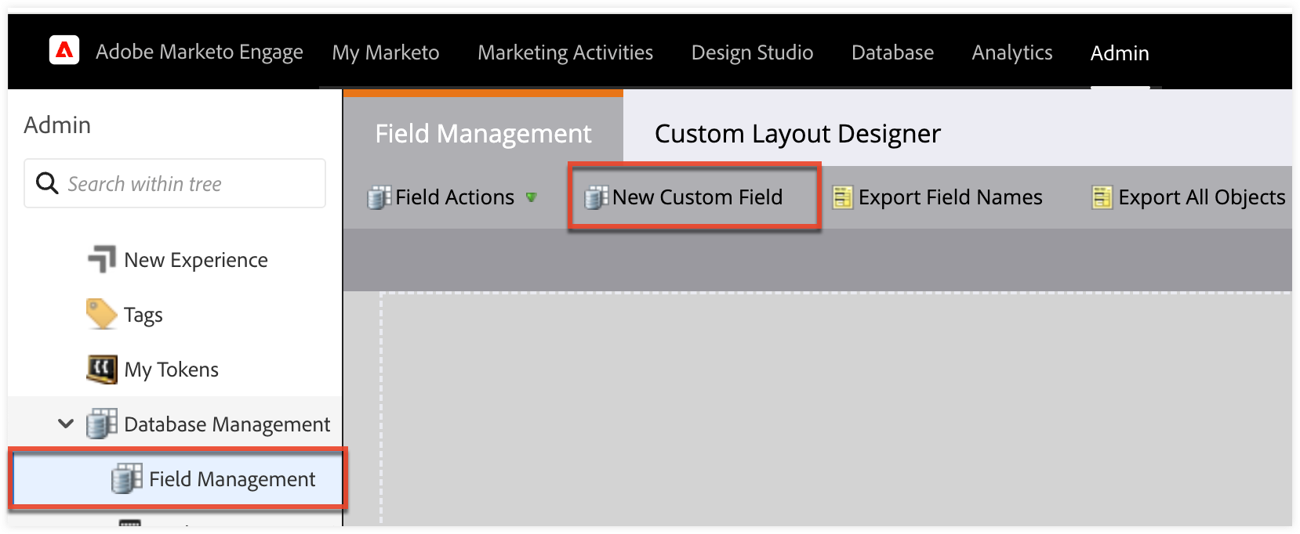Image resolution: width=1300 pixels, height=534 pixels.
Task: Click the database icon next to Database Management
Action: pos(101,424)
